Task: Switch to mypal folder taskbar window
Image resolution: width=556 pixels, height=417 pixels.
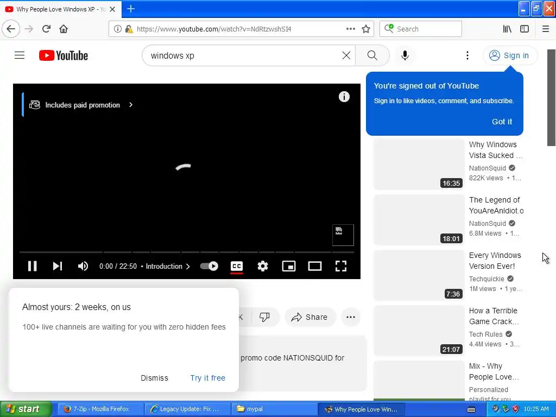Action: pos(274,409)
